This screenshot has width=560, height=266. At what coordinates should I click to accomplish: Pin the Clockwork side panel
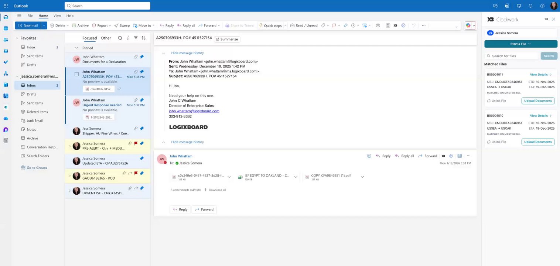click(546, 19)
